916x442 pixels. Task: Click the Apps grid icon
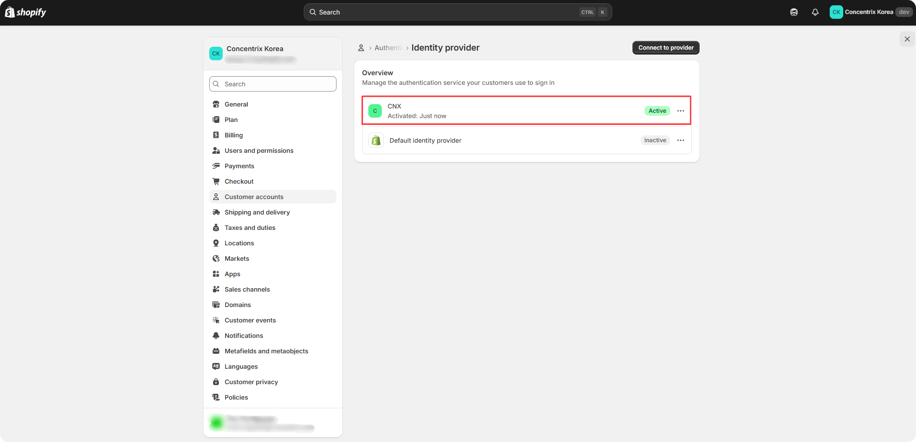coord(216,274)
